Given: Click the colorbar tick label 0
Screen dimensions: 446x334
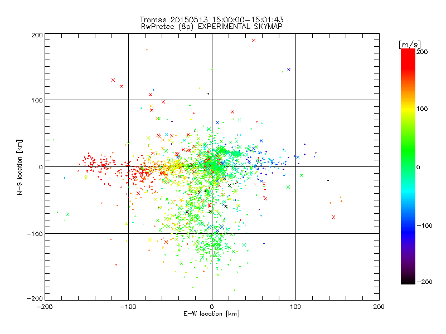Looking at the screenshot, I should 418,167.
